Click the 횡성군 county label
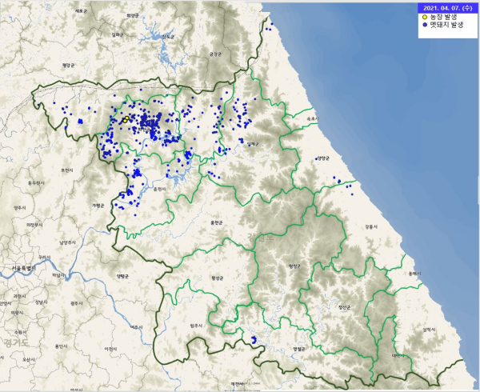 [x=216, y=278]
